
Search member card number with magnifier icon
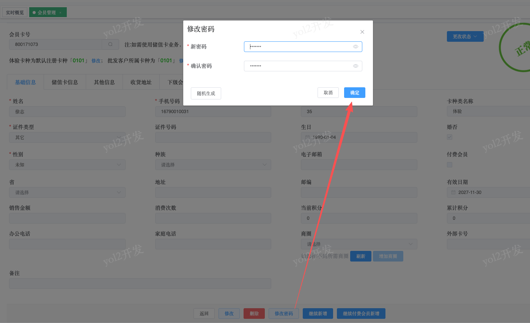(x=110, y=44)
